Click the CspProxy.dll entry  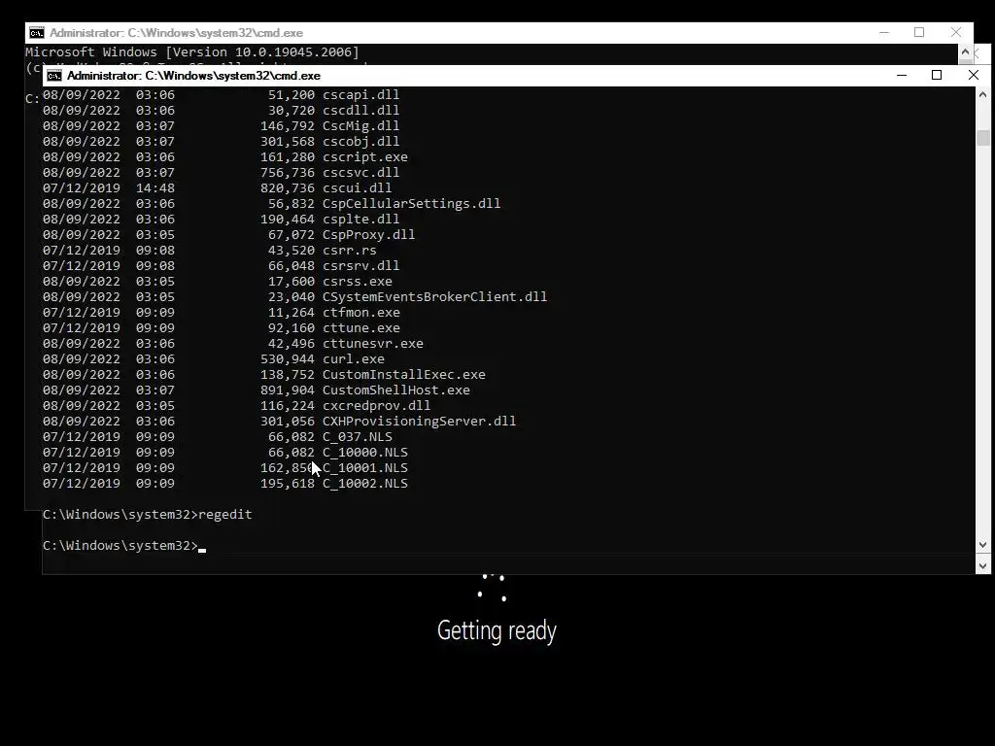(x=228, y=235)
